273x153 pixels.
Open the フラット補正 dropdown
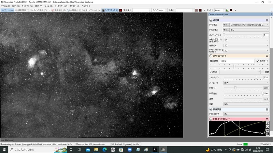(249, 30)
